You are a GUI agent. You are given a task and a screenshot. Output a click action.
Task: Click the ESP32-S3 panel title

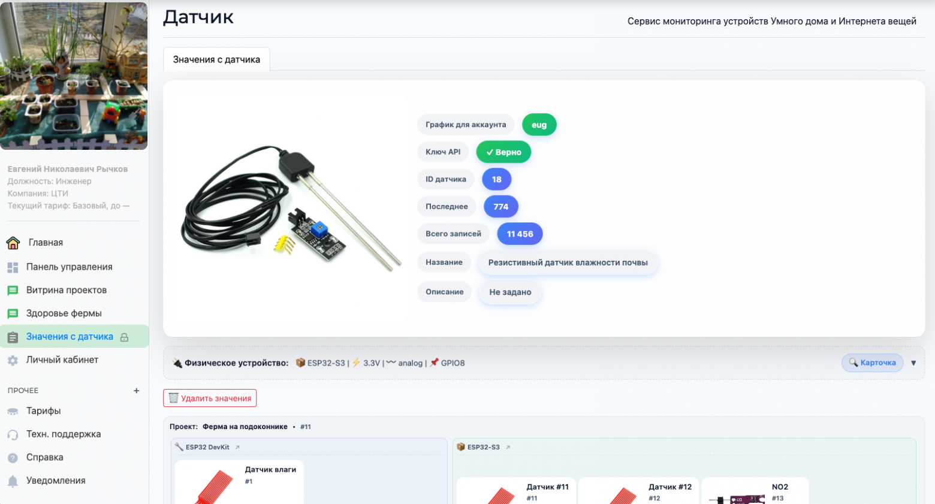tap(484, 447)
